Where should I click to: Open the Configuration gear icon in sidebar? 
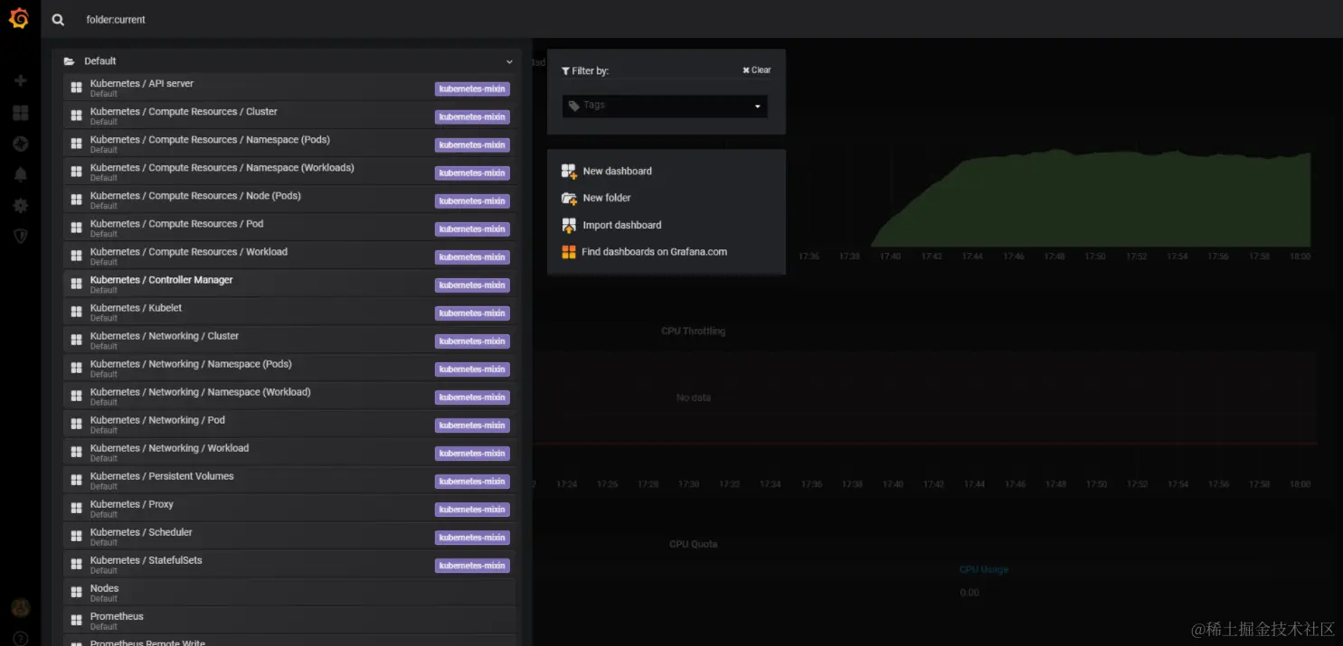[20, 205]
